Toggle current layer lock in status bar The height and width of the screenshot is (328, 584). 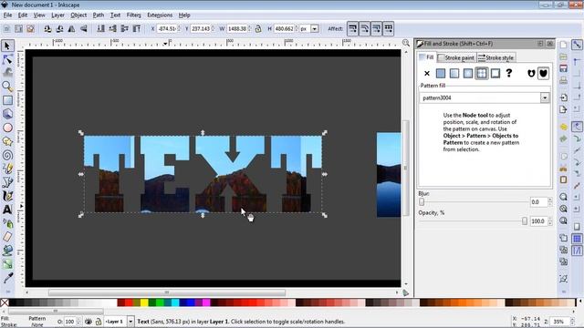(99, 322)
